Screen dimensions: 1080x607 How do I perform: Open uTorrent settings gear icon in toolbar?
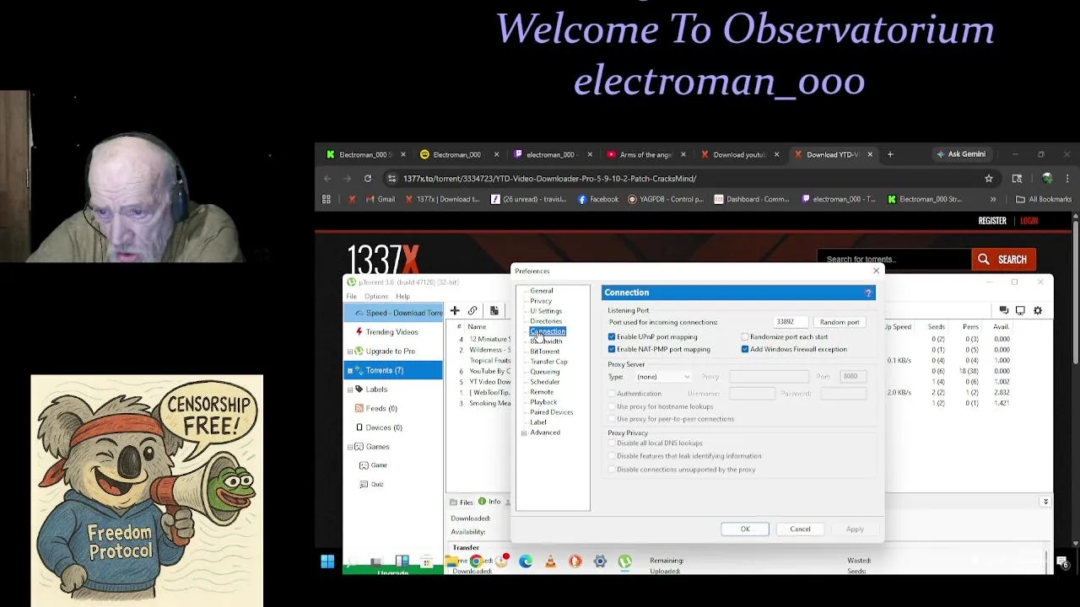coord(1038,310)
